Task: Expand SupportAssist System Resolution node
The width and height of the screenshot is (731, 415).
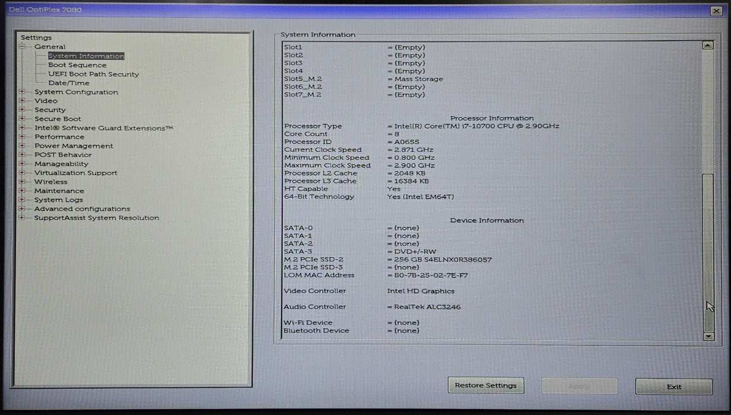Action: (22, 218)
